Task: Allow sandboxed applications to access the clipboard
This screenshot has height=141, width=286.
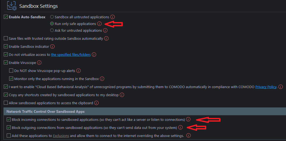Action: [x=6, y=103]
